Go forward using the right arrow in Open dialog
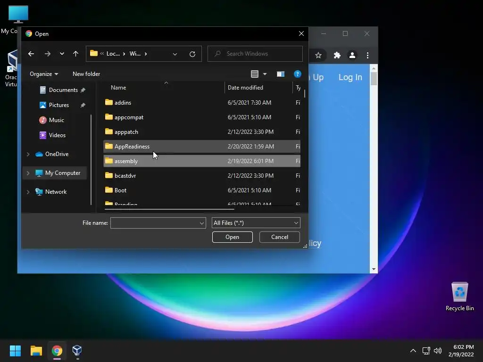The width and height of the screenshot is (483, 362). [x=48, y=54]
